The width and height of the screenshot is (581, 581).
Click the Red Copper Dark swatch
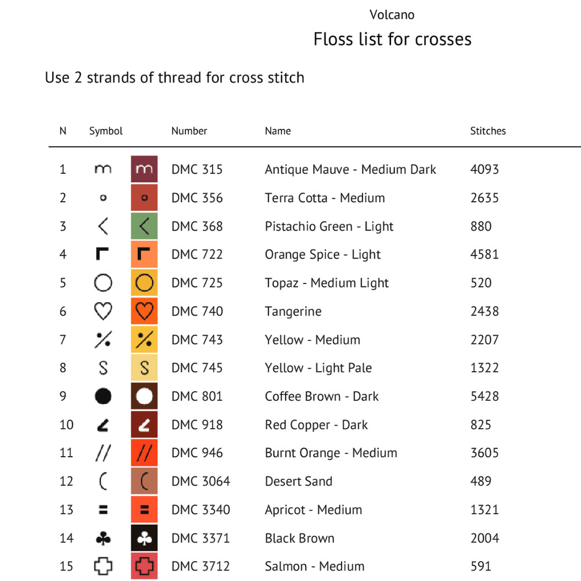(x=144, y=425)
